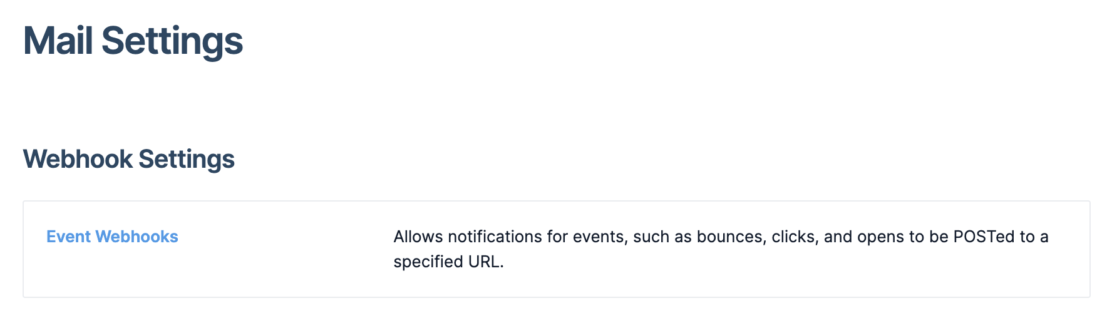Viewport: 1112px width, 323px height.
Task: Click the word "Mail" in the page title
Action: point(58,41)
